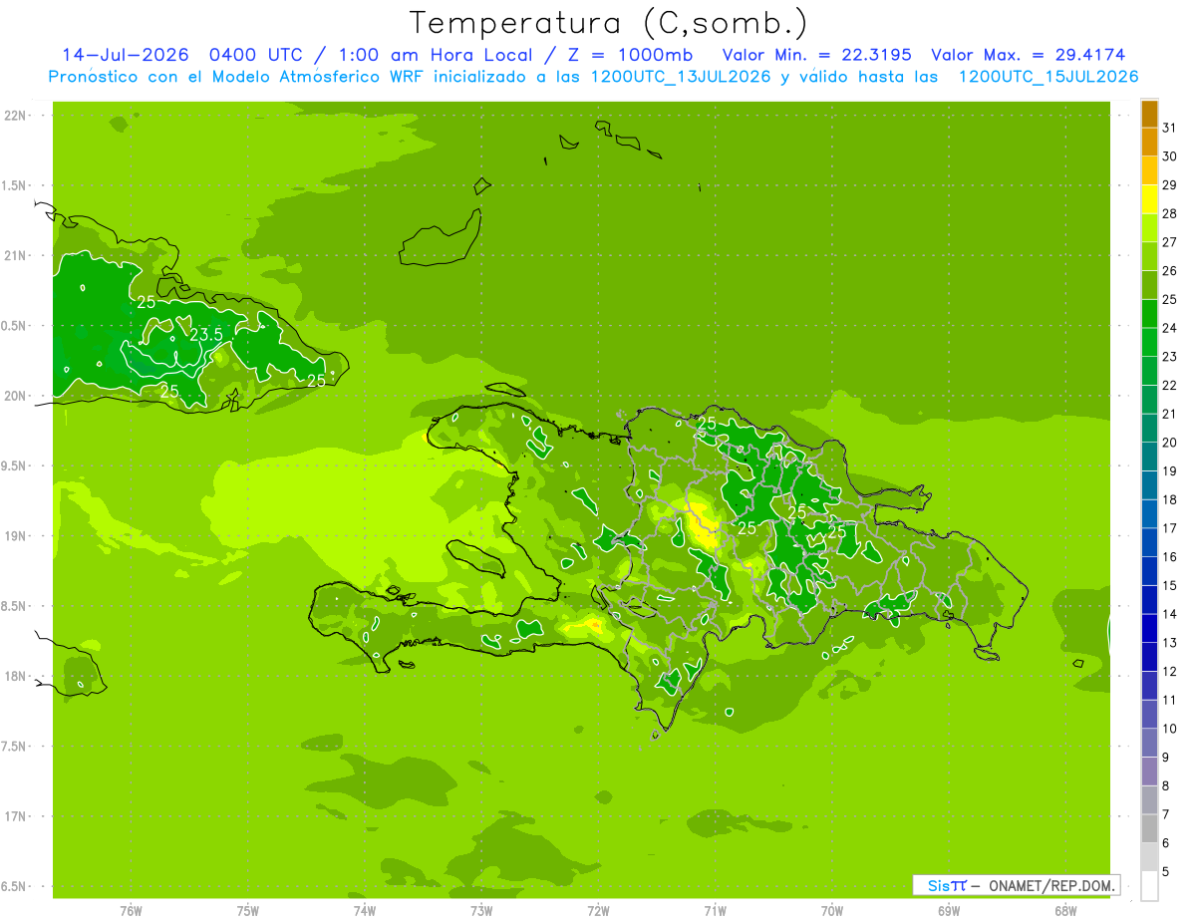
Task: Click the Temperatura (C,somb.) title
Action: pyautogui.click(x=609, y=23)
